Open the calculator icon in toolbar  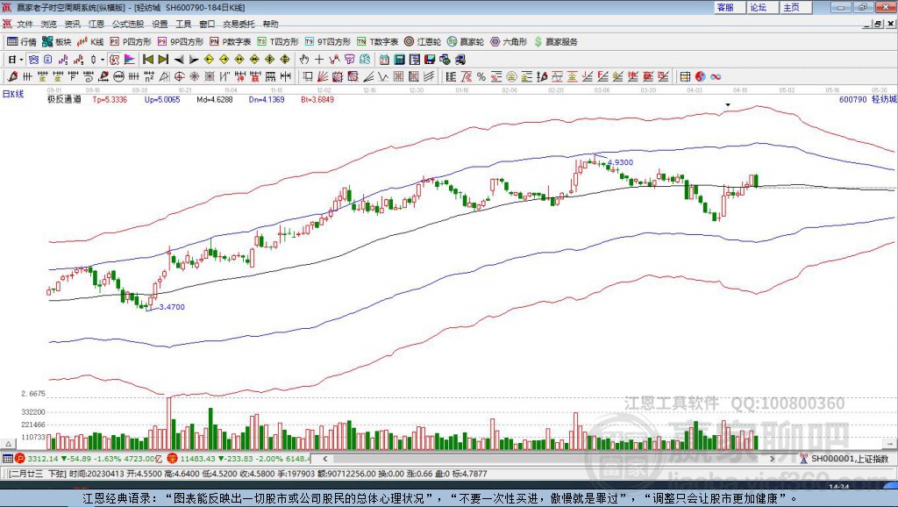pyautogui.click(x=399, y=60)
